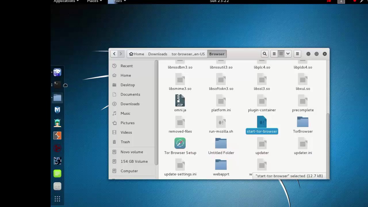Select the libssl3.so file icon

tap(262, 79)
